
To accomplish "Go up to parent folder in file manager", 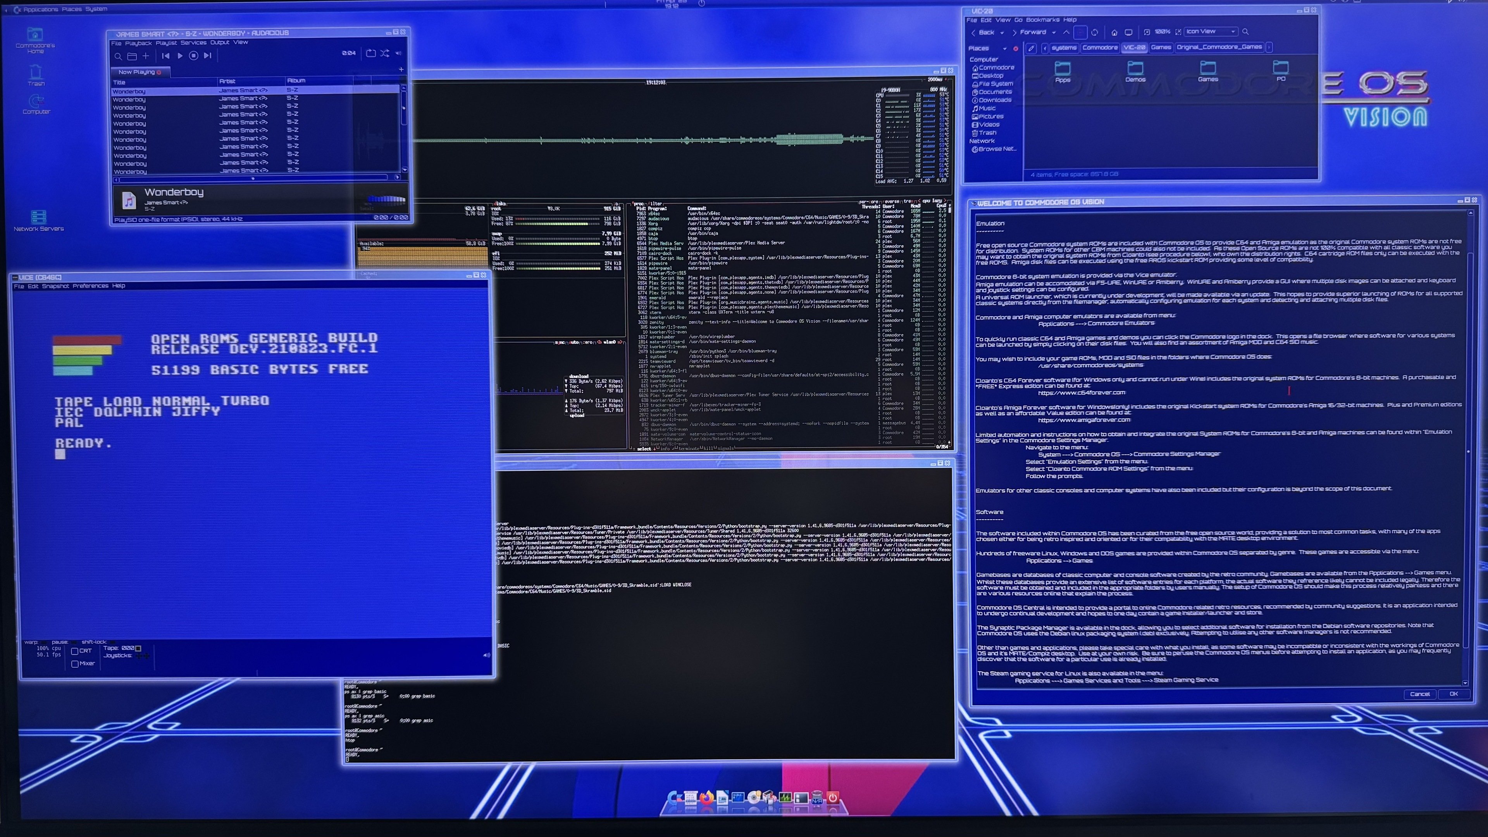I will 1066,32.
